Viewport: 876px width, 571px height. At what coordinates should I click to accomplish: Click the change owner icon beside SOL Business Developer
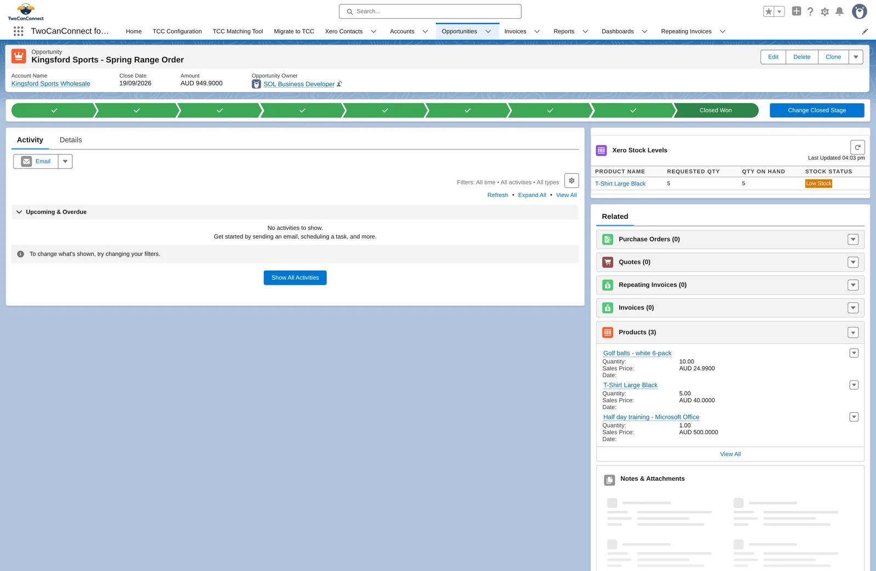point(339,84)
